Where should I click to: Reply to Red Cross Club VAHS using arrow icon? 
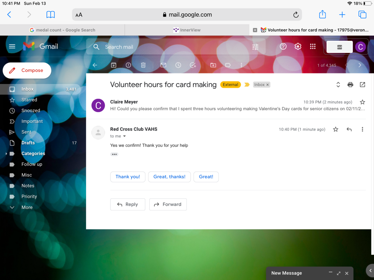click(x=349, y=129)
